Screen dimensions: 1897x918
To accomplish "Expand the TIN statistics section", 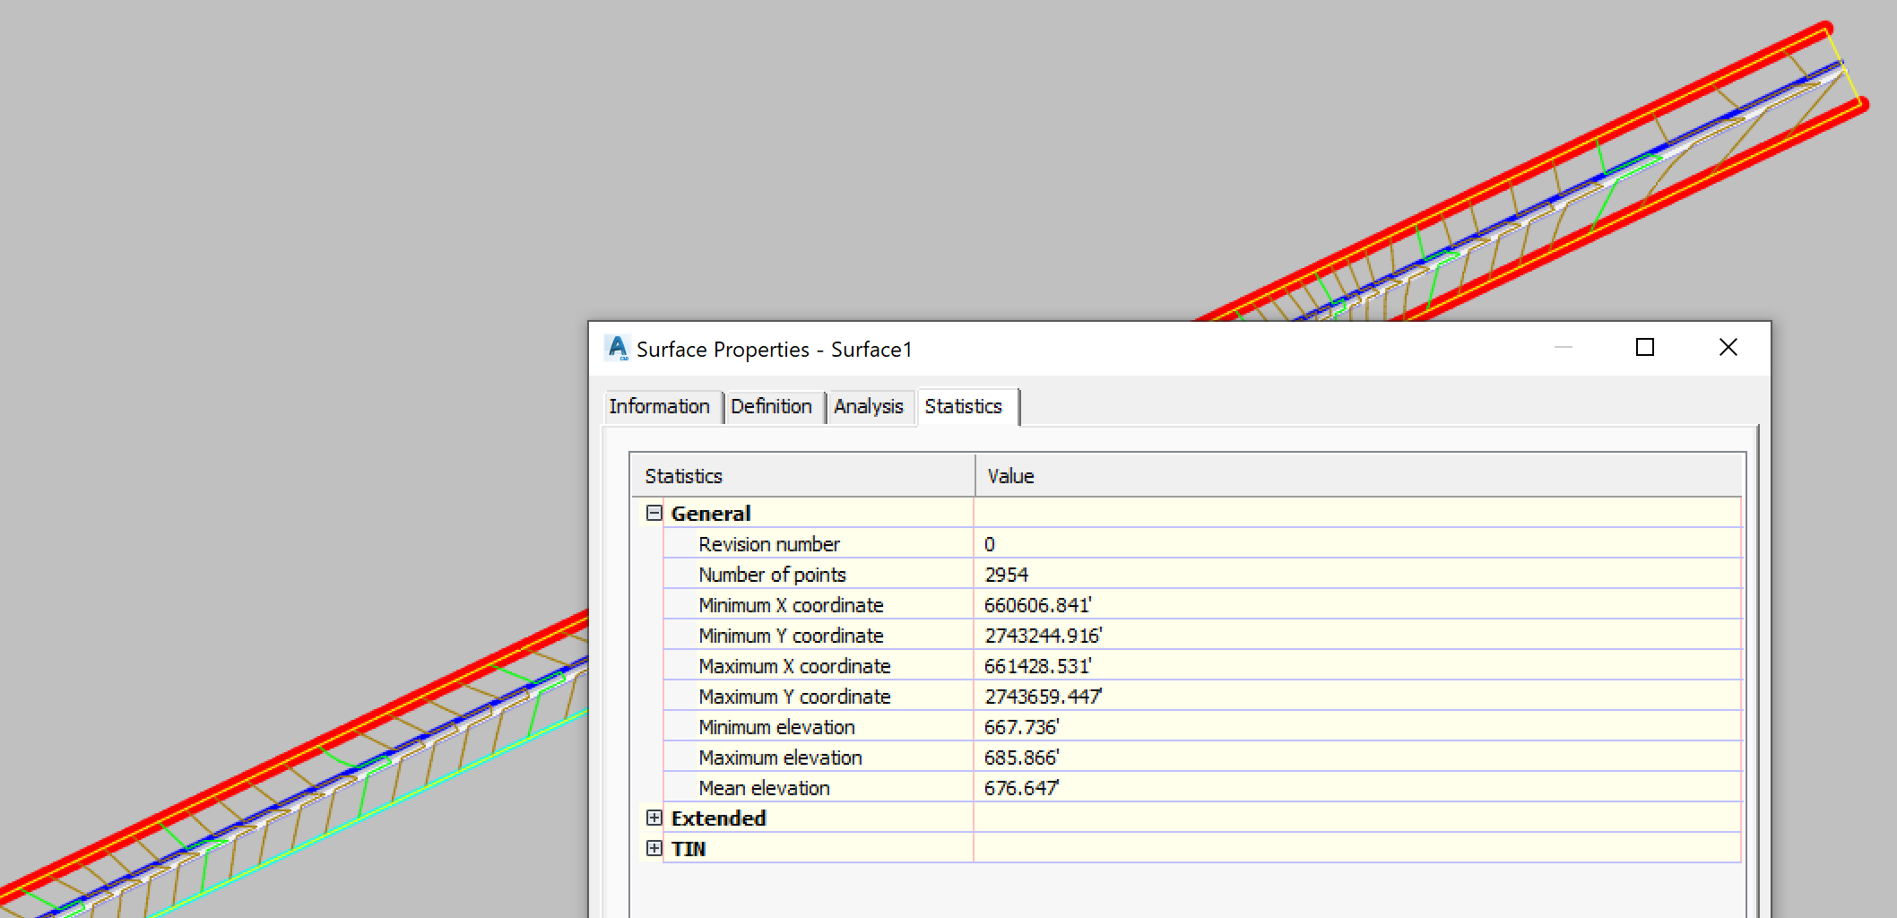I will [653, 847].
